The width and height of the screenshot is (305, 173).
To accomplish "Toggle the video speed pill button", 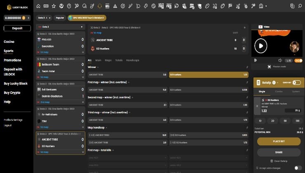I will click(x=289, y=61).
